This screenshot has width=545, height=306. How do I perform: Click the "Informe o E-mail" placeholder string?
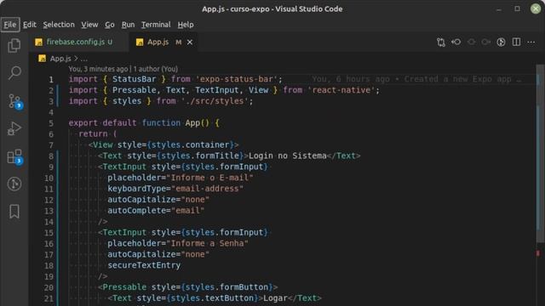[x=210, y=178]
